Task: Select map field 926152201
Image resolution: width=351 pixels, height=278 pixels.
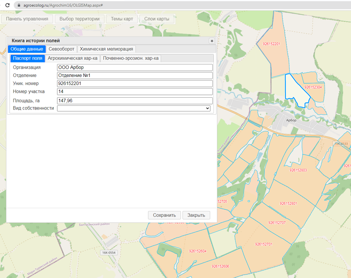Action: [271, 44]
